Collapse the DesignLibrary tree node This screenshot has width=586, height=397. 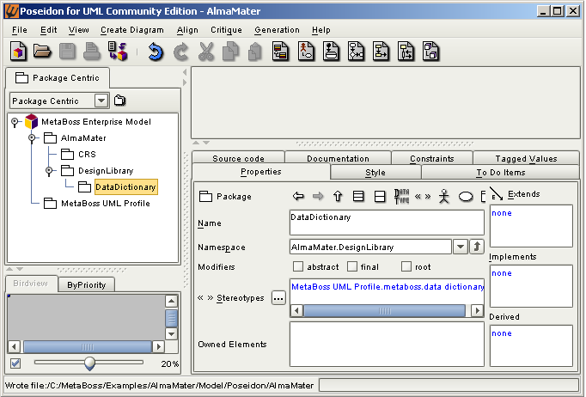[49, 171]
